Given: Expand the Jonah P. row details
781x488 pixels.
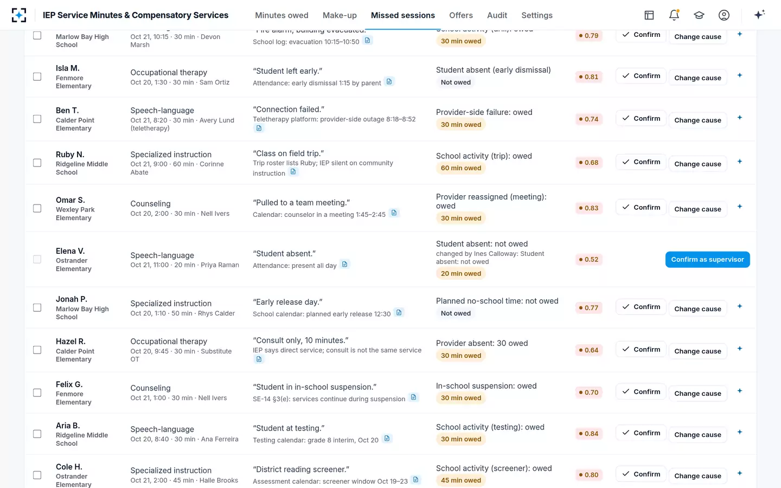Looking at the screenshot, I should click(740, 306).
